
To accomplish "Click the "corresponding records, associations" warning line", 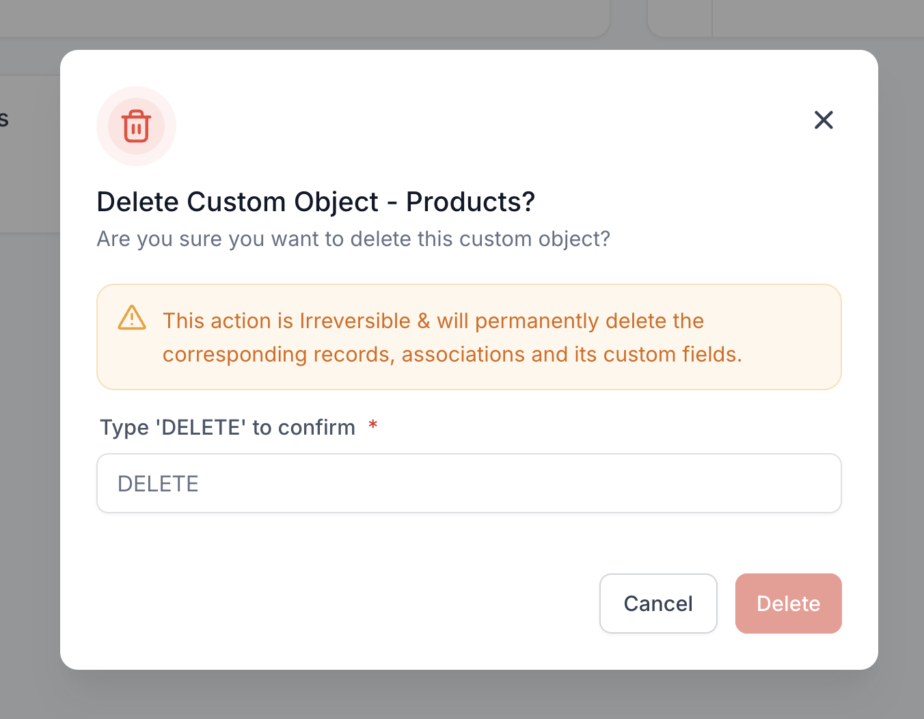I will pos(452,355).
